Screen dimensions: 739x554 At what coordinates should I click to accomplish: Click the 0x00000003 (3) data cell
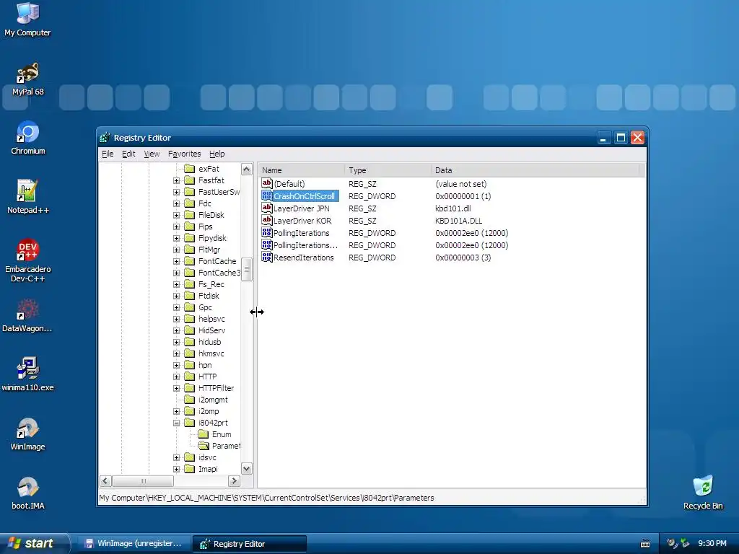[463, 258]
